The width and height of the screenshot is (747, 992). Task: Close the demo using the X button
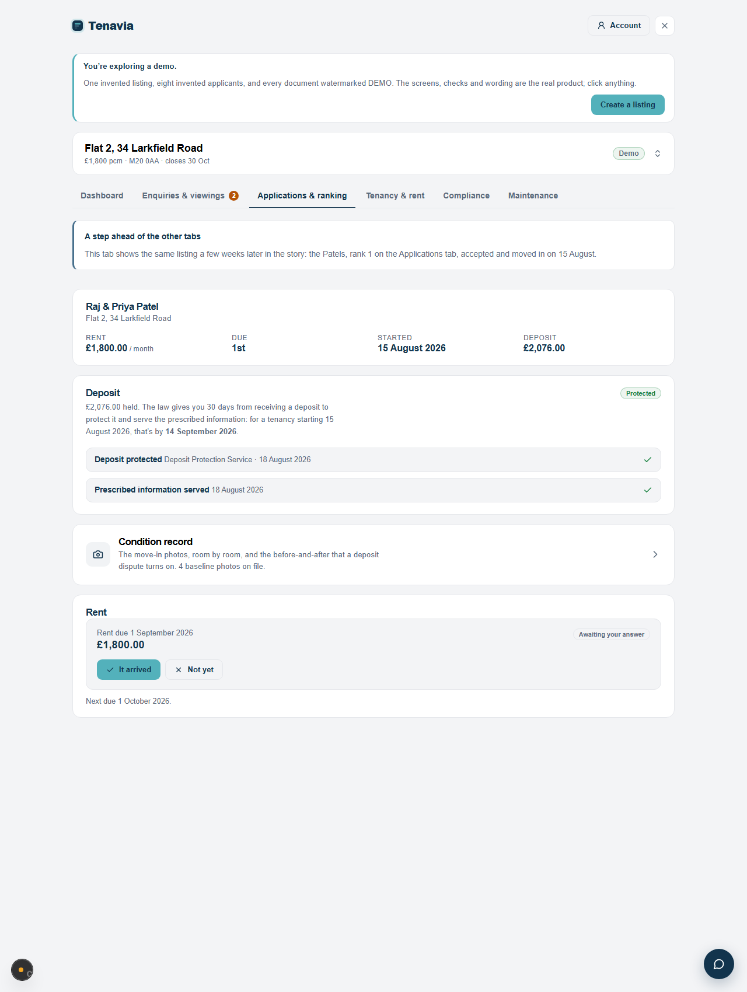pos(665,26)
